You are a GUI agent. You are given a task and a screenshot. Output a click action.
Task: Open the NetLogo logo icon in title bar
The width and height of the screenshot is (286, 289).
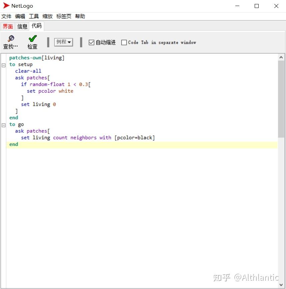coord(5,6)
